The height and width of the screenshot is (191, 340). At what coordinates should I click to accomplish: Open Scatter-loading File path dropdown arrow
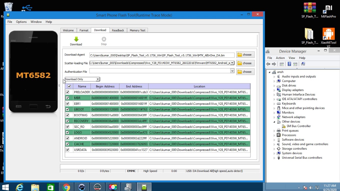pyautogui.click(x=232, y=63)
